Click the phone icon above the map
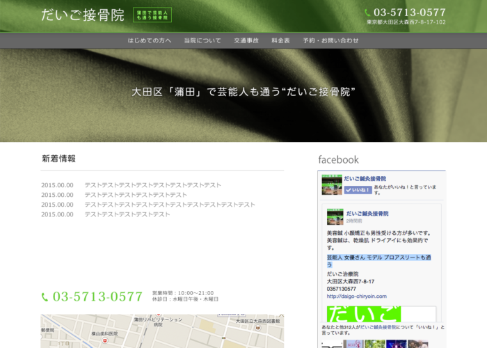 pos(45,297)
